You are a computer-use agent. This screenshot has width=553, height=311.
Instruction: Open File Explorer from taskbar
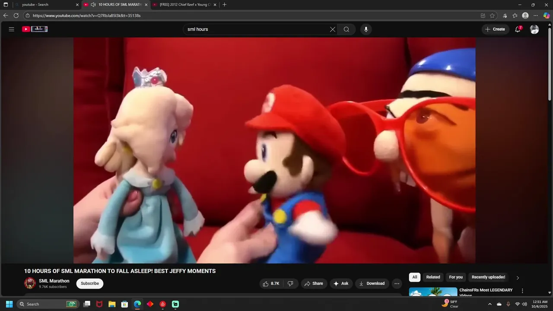point(112,304)
